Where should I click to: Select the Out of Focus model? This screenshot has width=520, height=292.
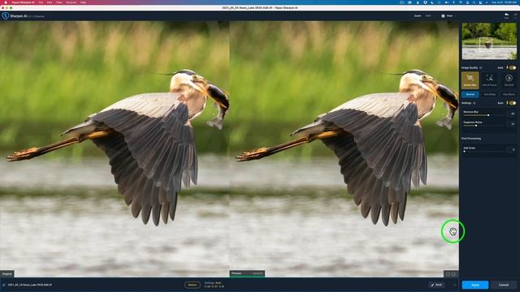489,80
